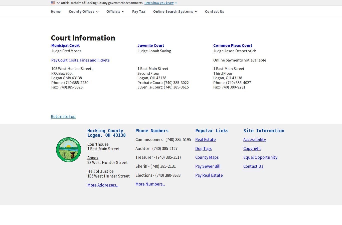Open the Equal Opportunity link
Viewport: 342px width, 225px height.
click(260, 157)
